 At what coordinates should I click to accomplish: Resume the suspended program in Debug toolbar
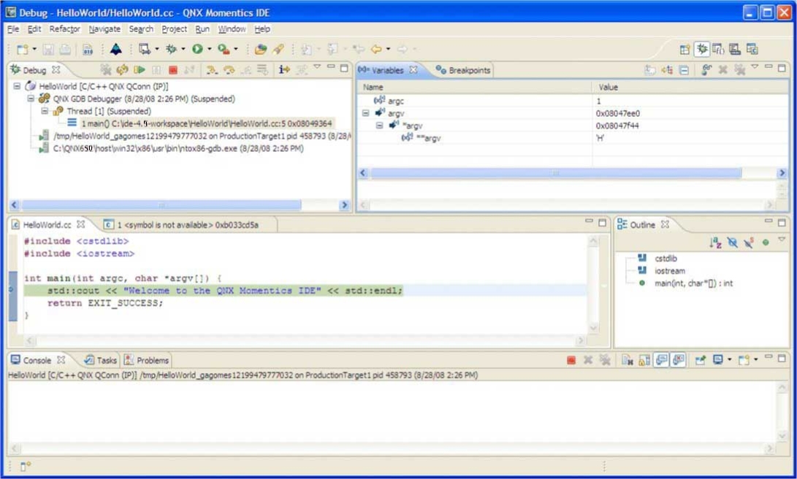(140, 69)
